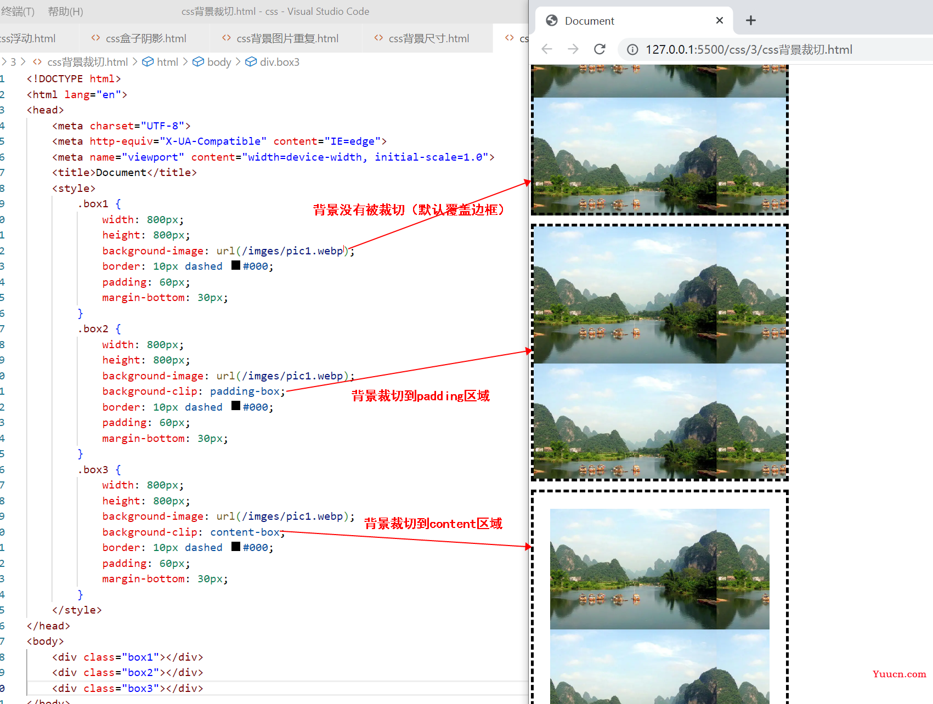Click the <!DOCTYPE html> line
Viewport: 933px width, 704px height.
pyautogui.click(x=73, y=78)
